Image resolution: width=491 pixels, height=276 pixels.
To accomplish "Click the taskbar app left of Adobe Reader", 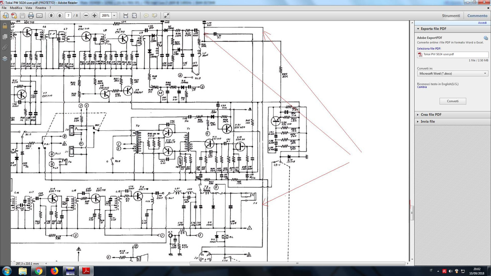I will [70, 271].
